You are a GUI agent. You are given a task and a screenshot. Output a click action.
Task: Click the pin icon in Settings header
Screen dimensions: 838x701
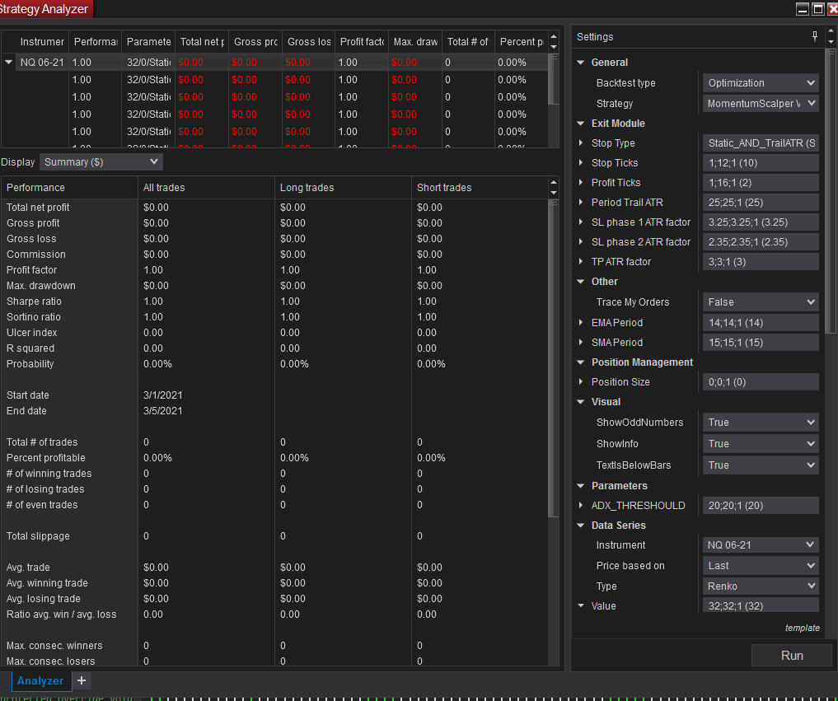[x=814, y=36]
